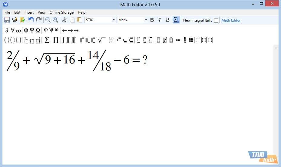Viewport: 281px width, 167px height.
Task: Undo the last action
Action: [x=31, y=20]
